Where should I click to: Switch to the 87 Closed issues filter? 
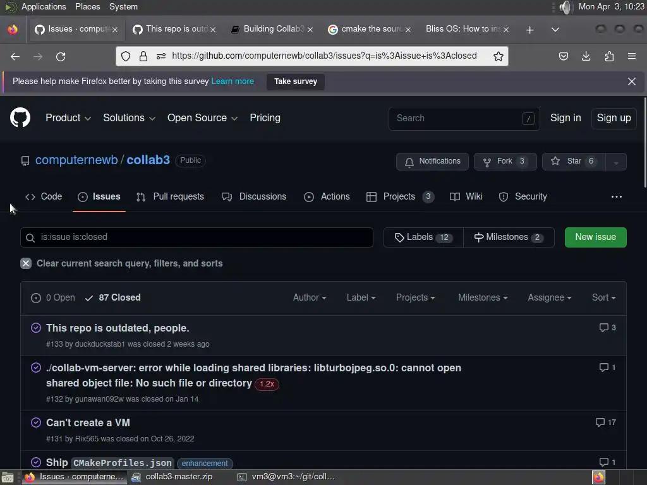(x=112, y=298)
